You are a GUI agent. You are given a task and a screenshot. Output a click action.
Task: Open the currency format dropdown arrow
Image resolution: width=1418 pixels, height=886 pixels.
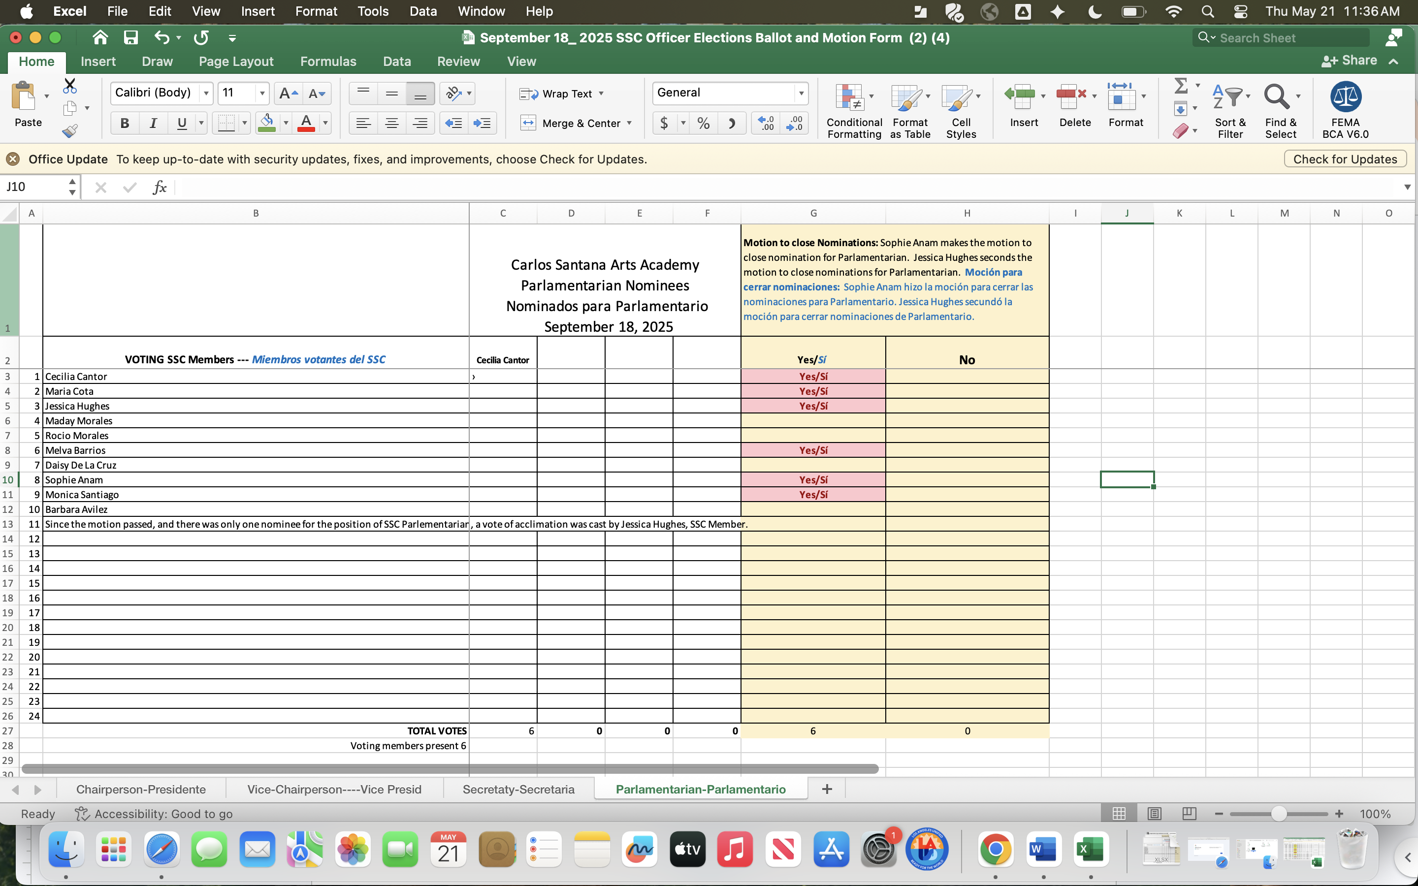pos(683,123)
